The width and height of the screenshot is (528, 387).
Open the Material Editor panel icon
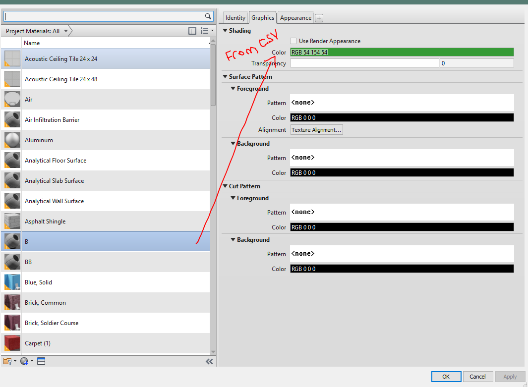pyautogui.click(x=41, y=361)
